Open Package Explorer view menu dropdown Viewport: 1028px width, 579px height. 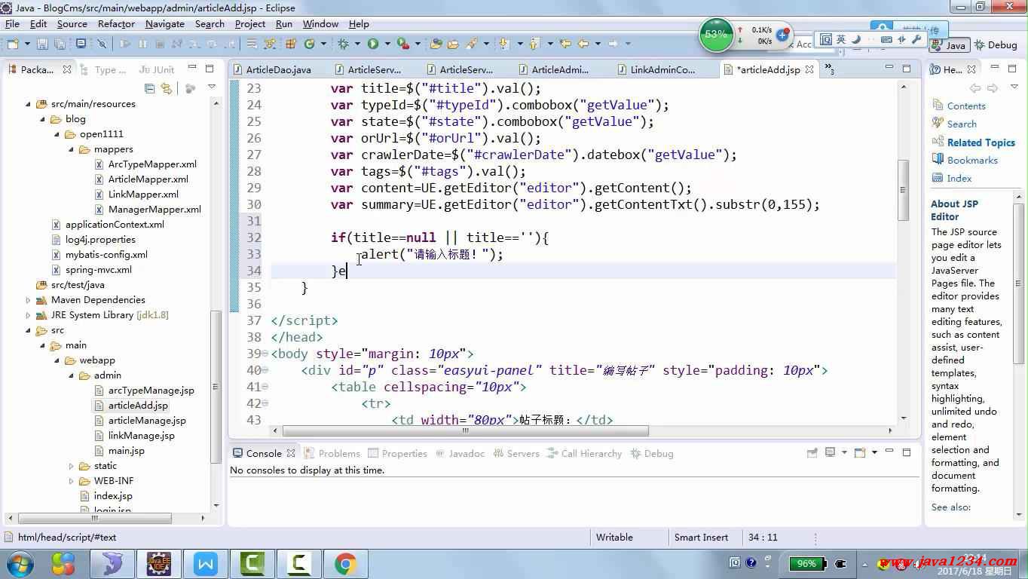click(x=212, y=88)
